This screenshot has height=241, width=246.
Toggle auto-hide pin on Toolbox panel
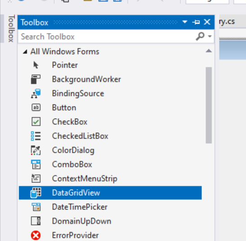(196, 22)
